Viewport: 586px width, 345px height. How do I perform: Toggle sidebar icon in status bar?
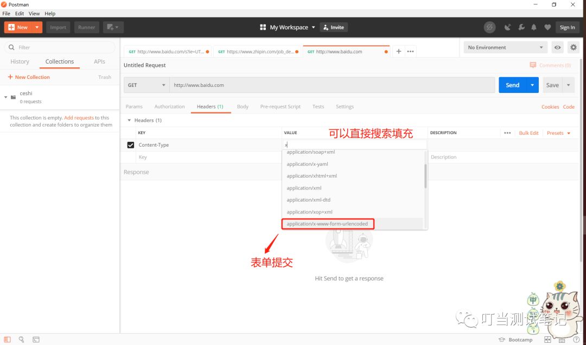(7, 340)
